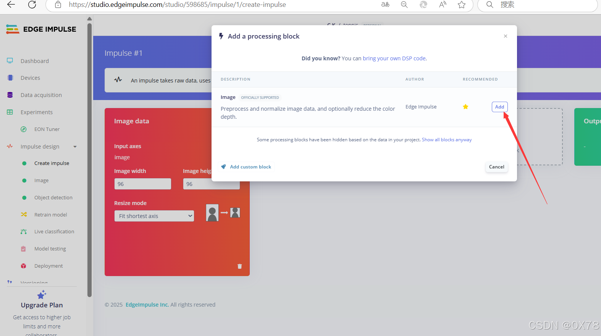The width and height of the screenshot is (601, 336).
Task: Reload the page with the refresh icon
Action: tap(32, 5)
